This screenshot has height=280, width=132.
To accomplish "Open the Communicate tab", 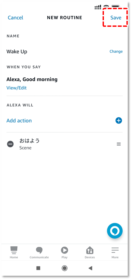I will click(x=39, y=252).
